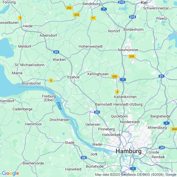Click the A26 shield near Stade
This screenshot has width=177, height=177.
pyautogui.click(x=84, y=158)
